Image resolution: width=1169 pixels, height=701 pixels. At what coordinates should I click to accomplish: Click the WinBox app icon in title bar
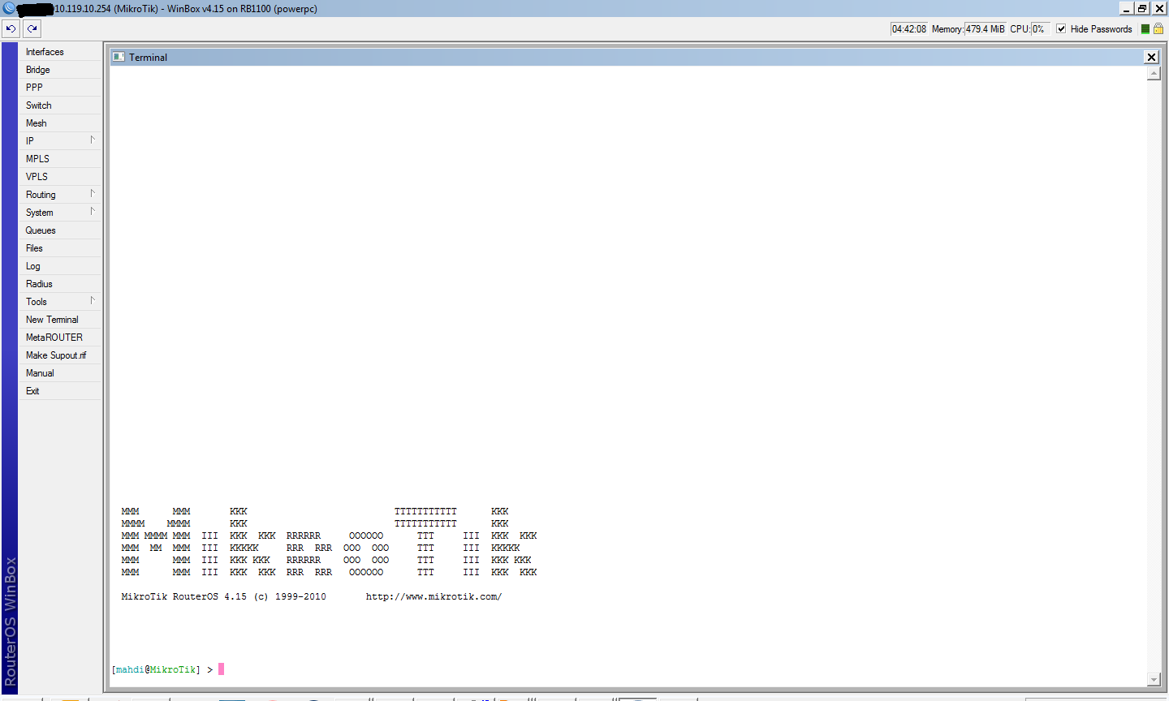point(9,8)
